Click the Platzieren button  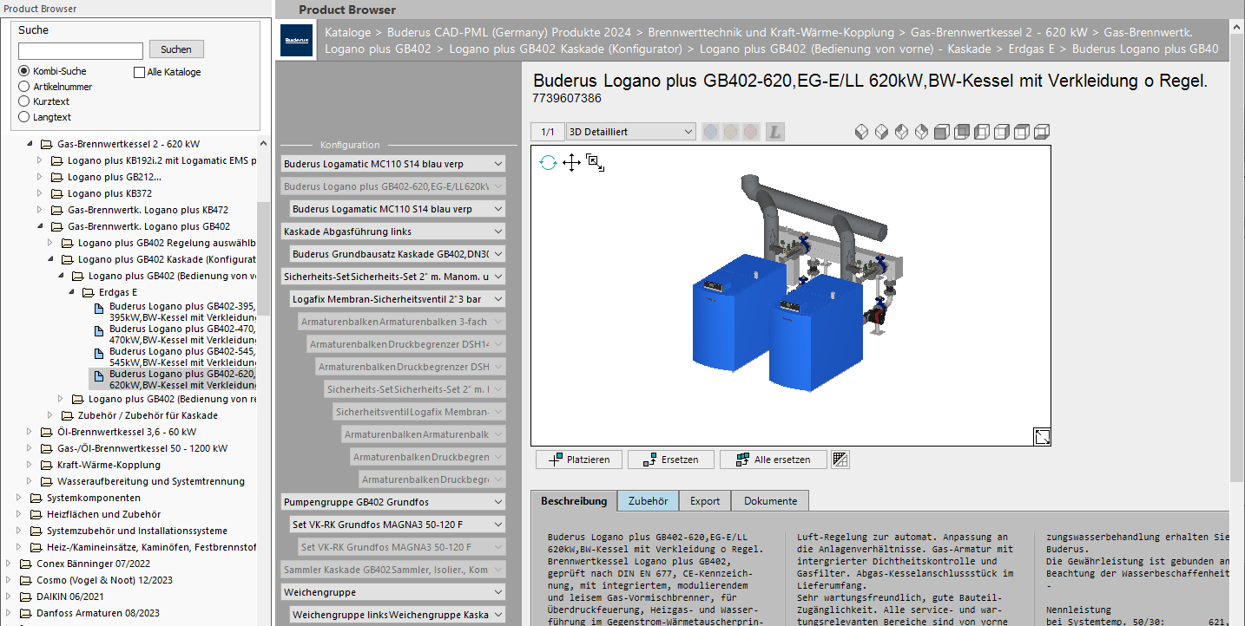(578, 460)
